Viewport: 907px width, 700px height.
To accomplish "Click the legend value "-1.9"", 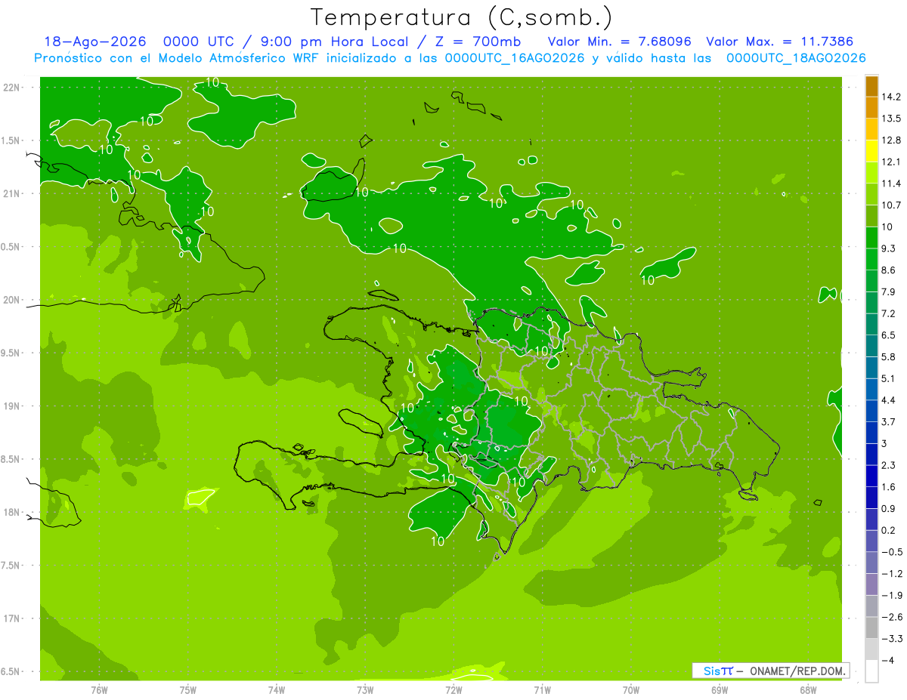I will [x=892, y=594].
